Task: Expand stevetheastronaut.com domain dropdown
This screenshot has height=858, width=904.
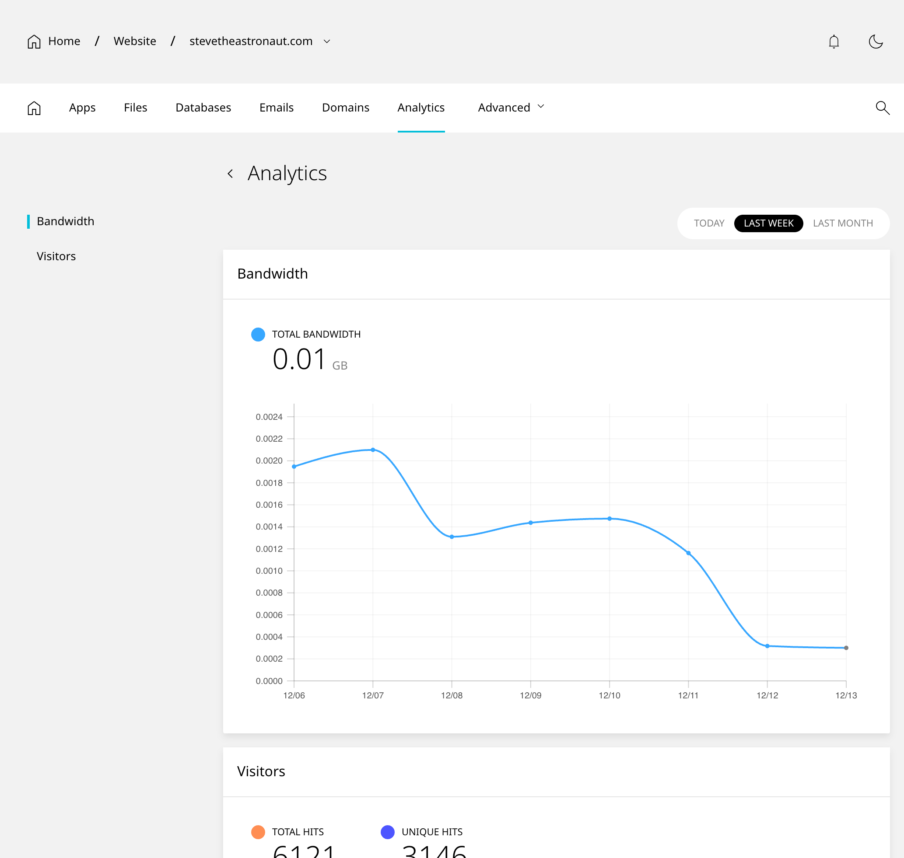Action: click(x=327, y=42)
